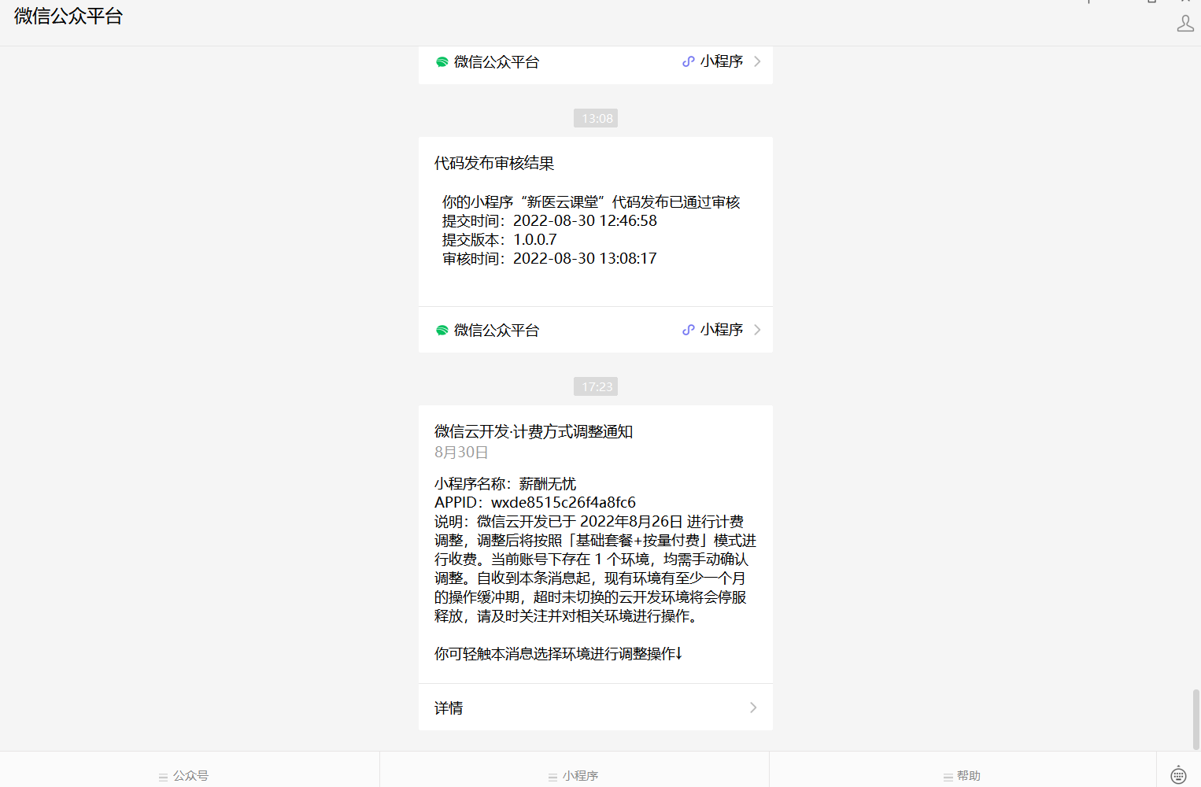This screenshot has width=1201, height=787.
Task: Open the account profile icon
Action: (x=1185, y=24)
